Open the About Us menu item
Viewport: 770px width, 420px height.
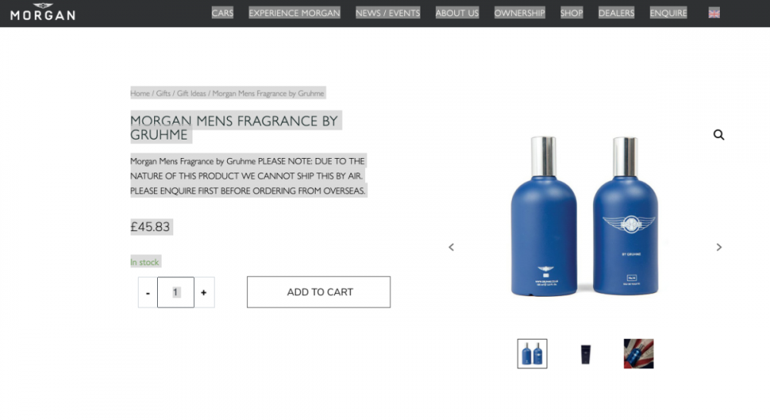click(x=457, y=13)
